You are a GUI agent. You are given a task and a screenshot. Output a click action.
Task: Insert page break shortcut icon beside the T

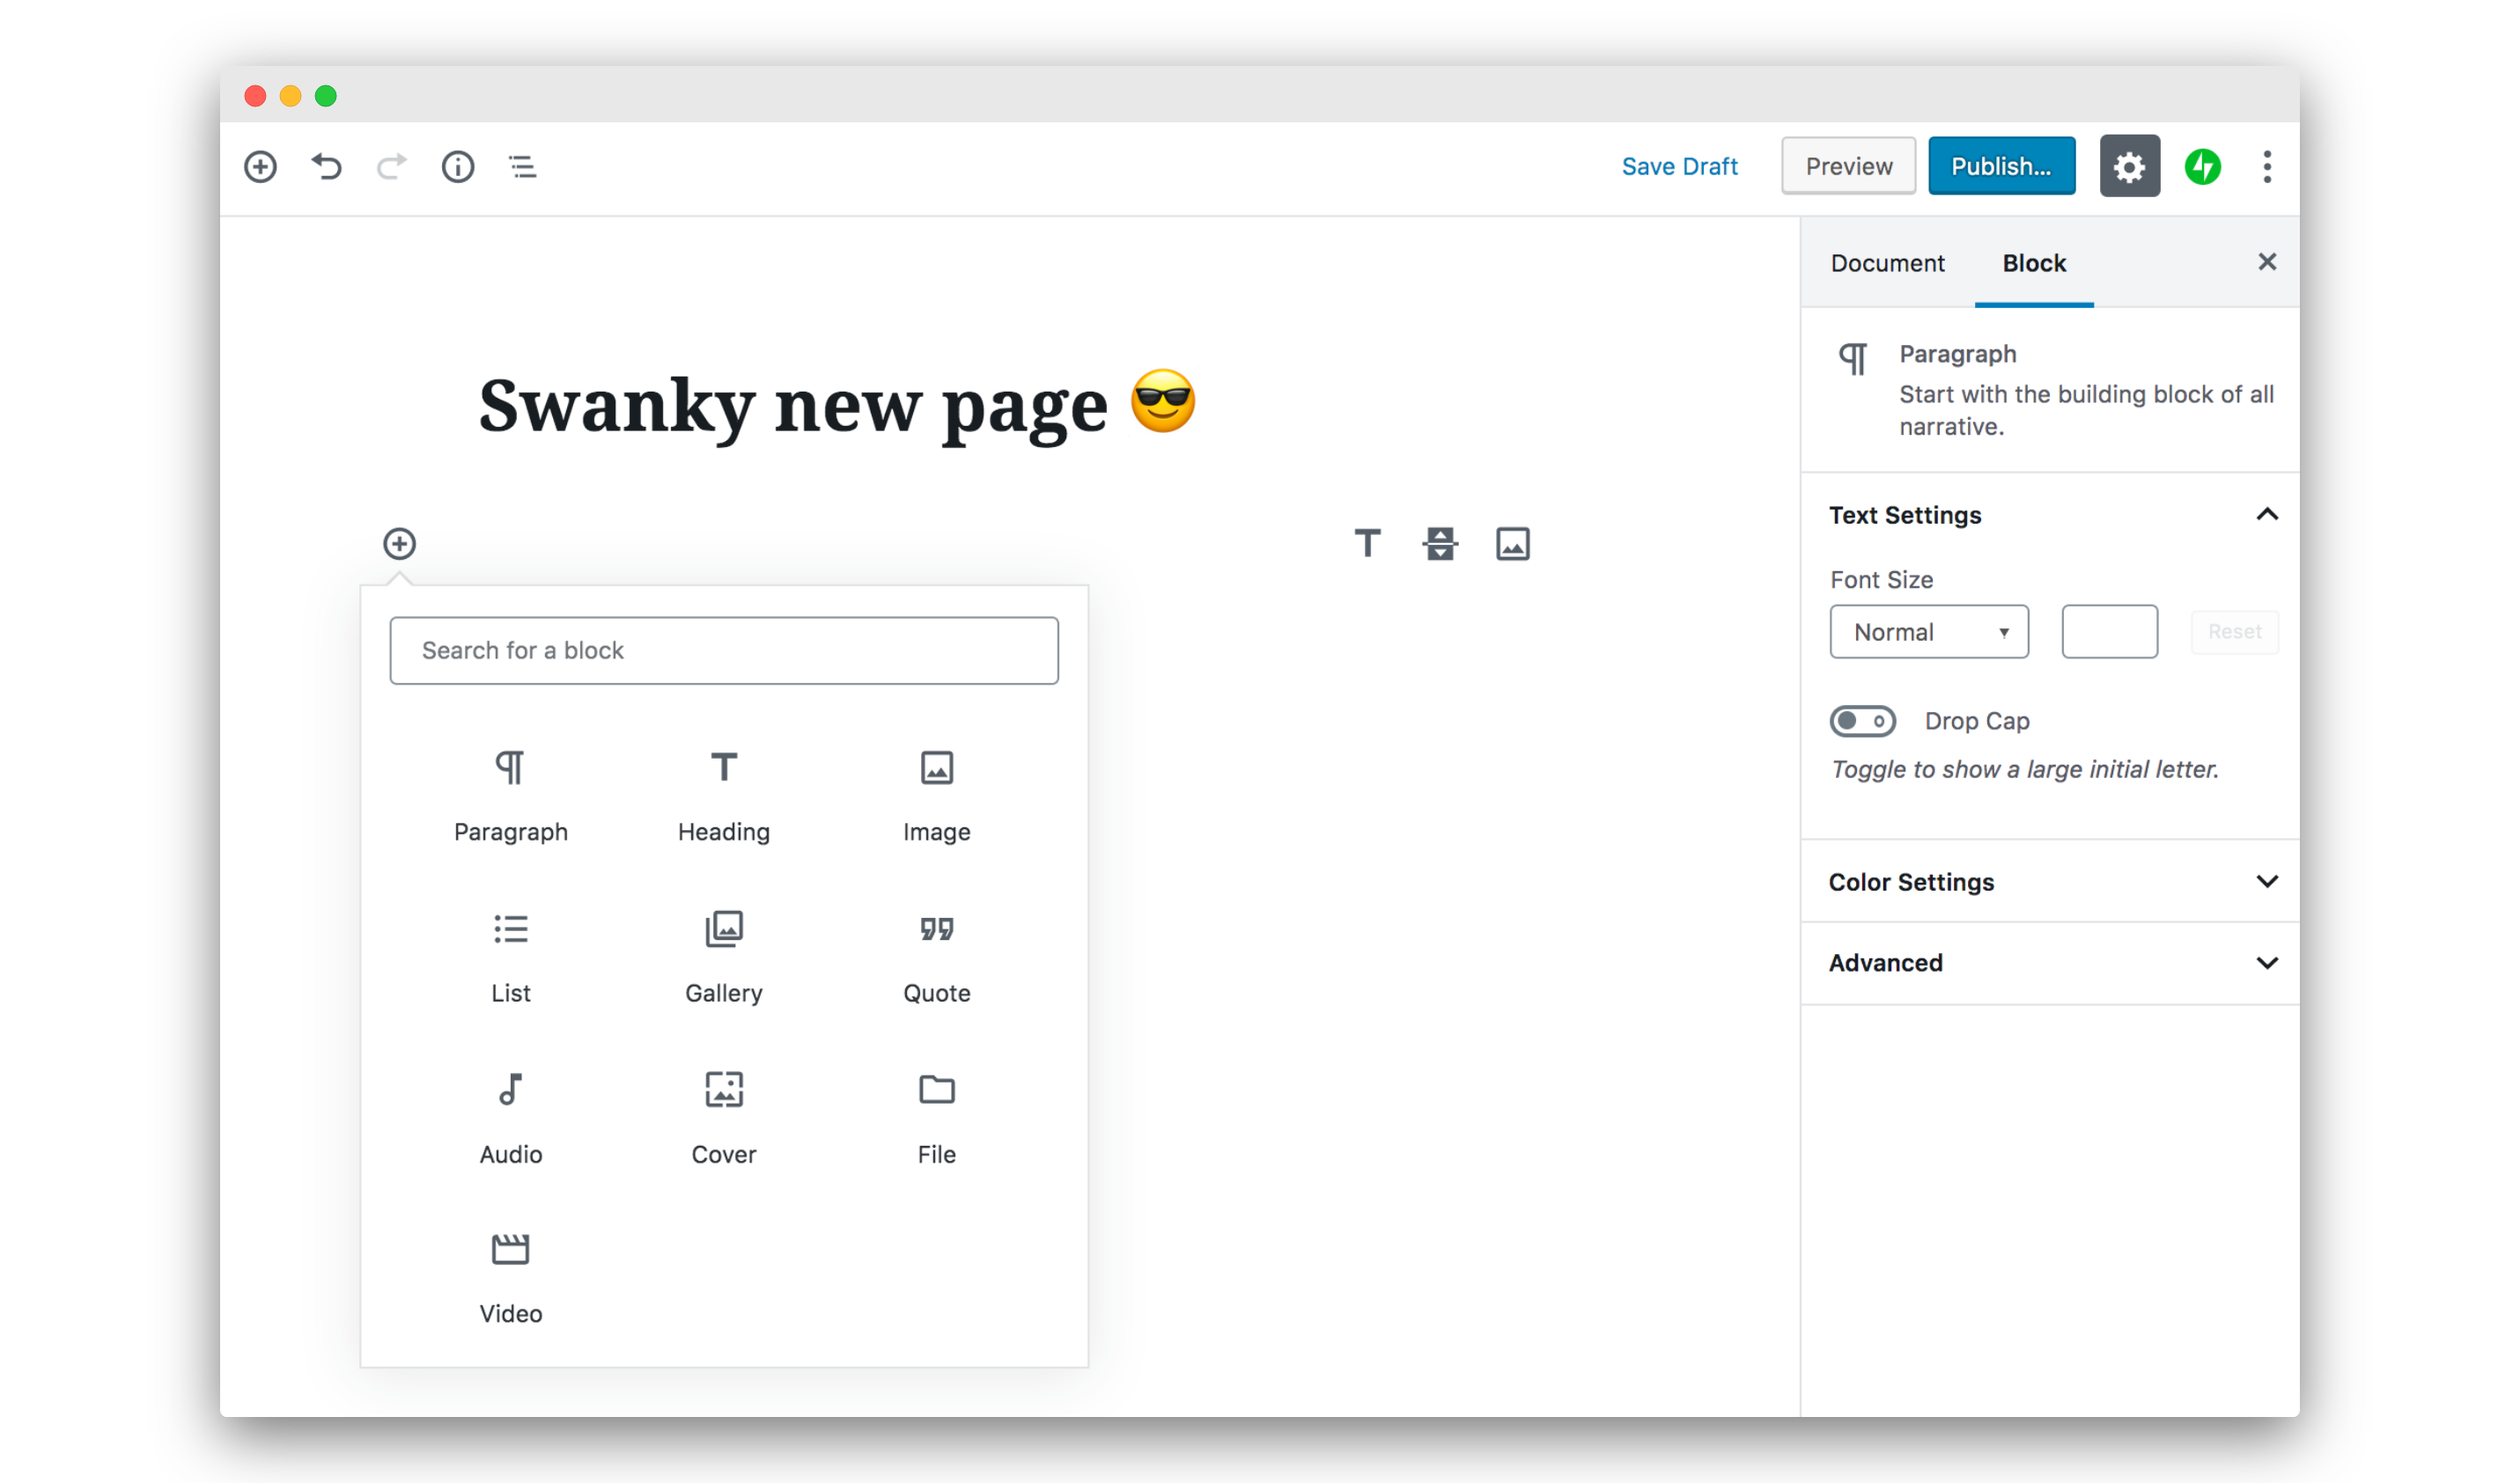(1440, 544)
